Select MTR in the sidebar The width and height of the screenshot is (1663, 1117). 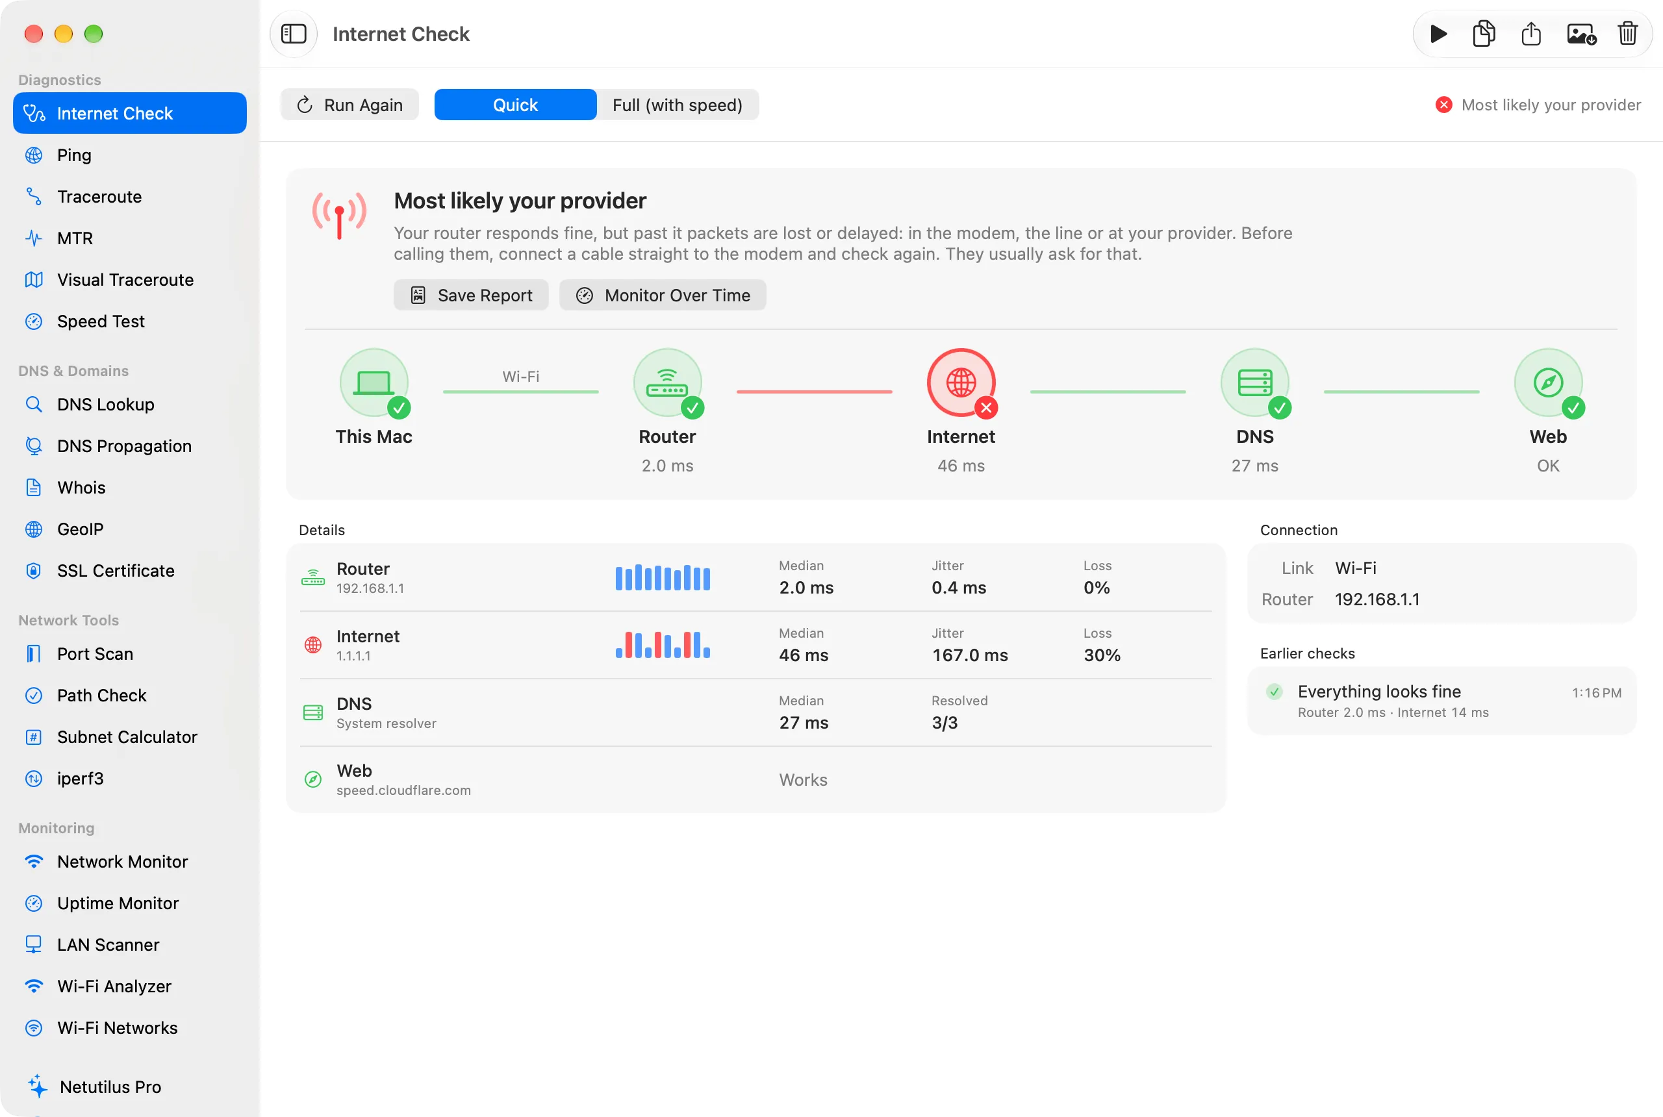130,238
